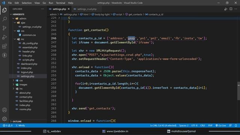Open the lightning bolt extension icon
240x135 pixels.
coord(4,55)
